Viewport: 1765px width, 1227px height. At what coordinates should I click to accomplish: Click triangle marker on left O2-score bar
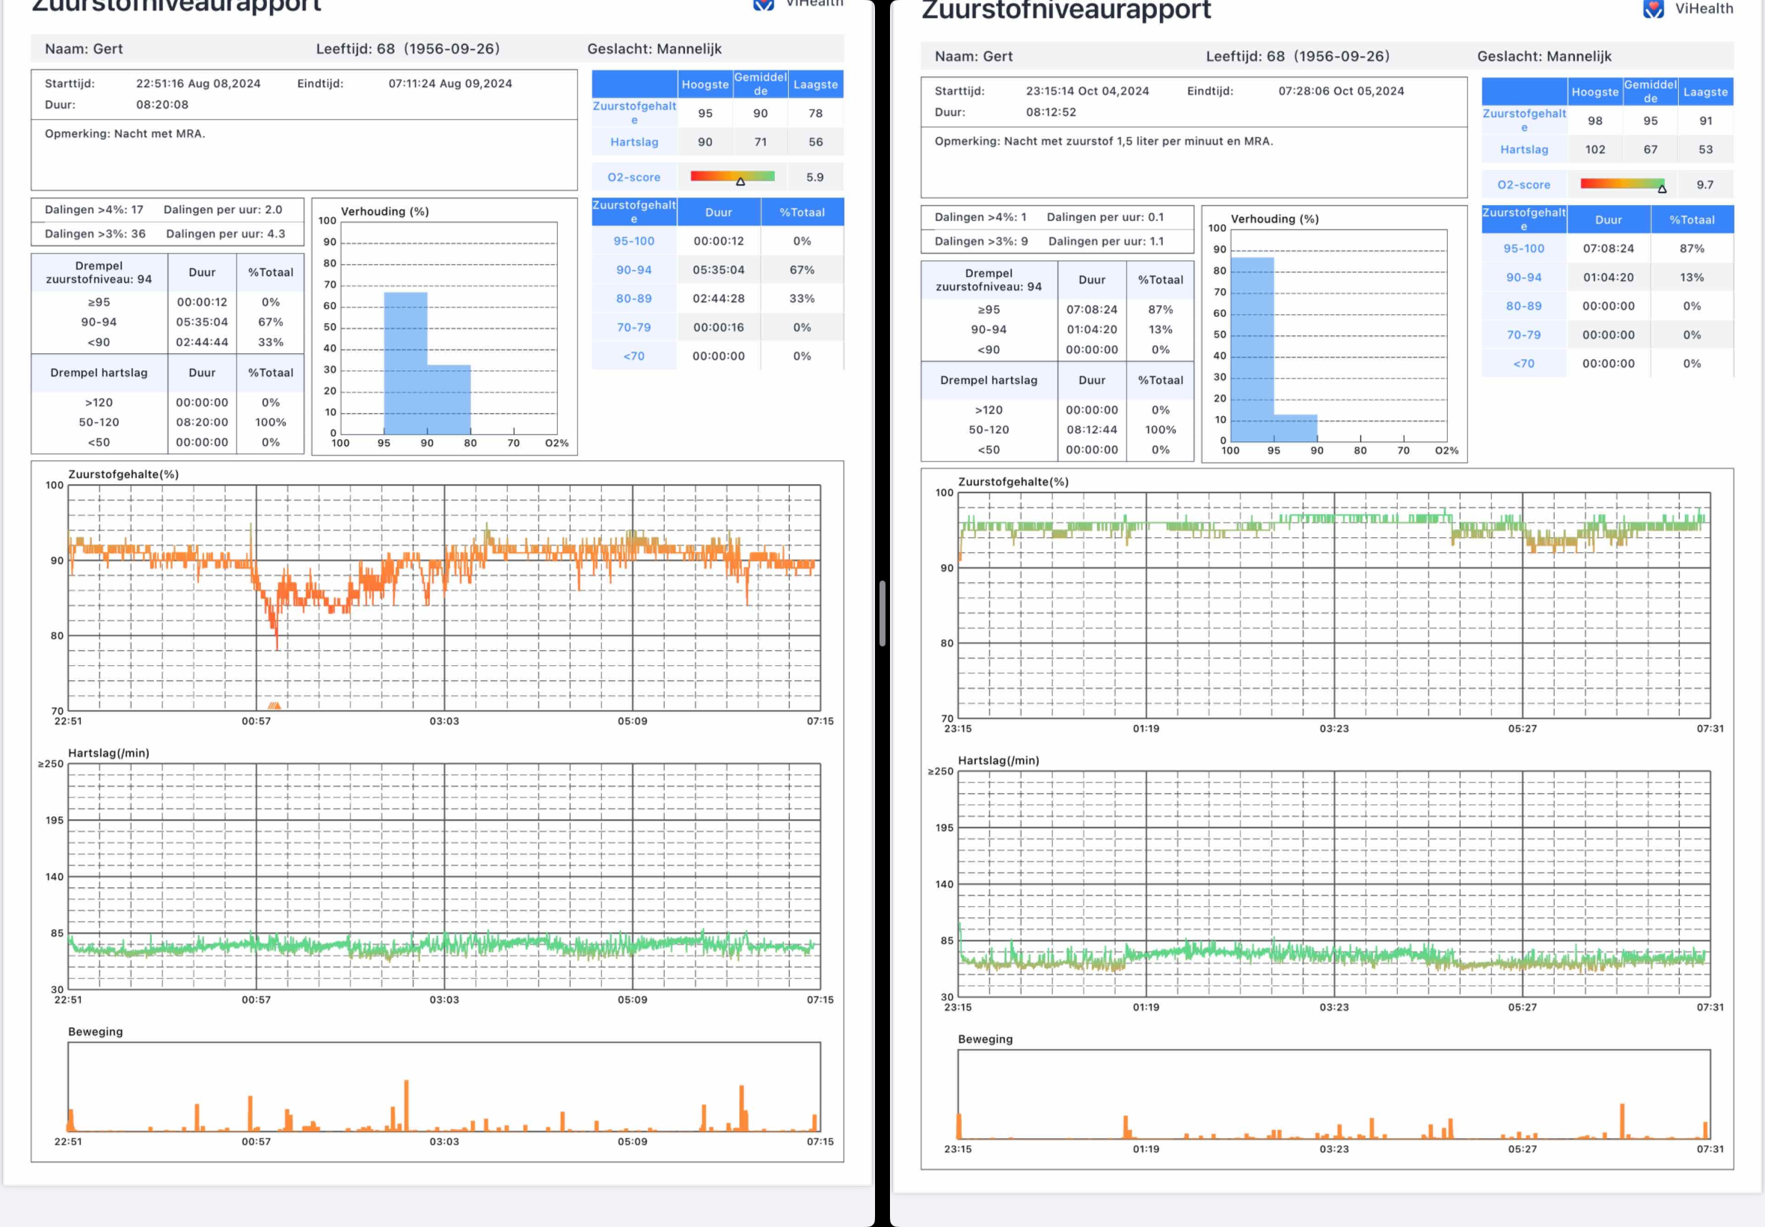point(740,183)
